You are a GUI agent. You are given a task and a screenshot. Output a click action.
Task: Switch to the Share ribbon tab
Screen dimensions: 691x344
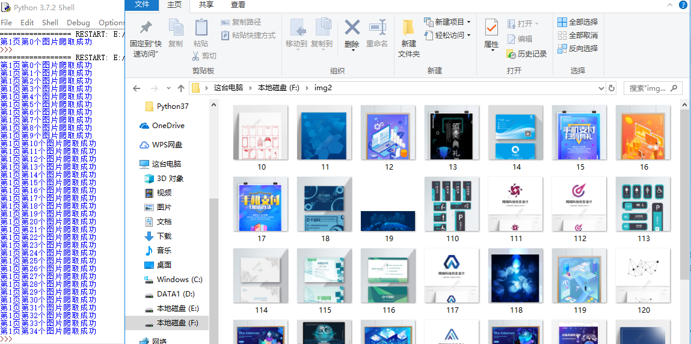206,5
